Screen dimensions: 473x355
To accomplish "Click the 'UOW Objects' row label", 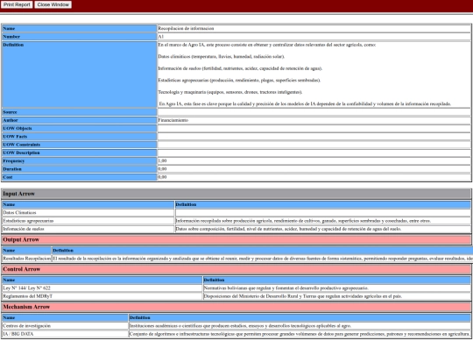I will [18, 128].
